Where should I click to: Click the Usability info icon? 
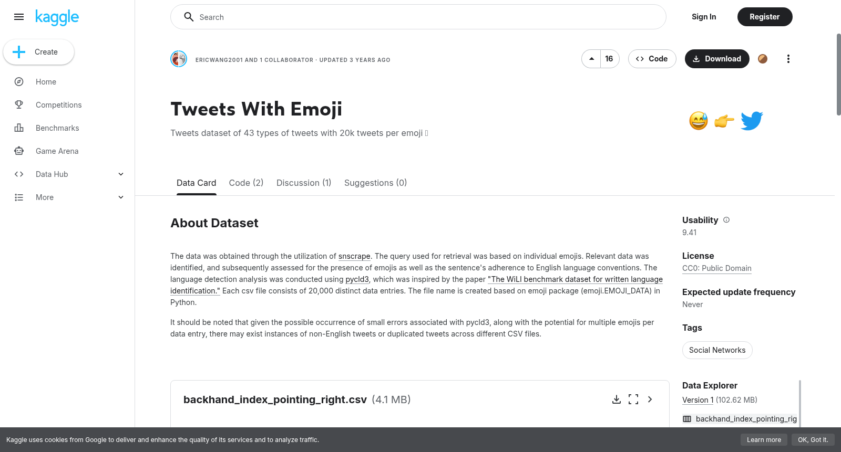click(x=726, y=220)
